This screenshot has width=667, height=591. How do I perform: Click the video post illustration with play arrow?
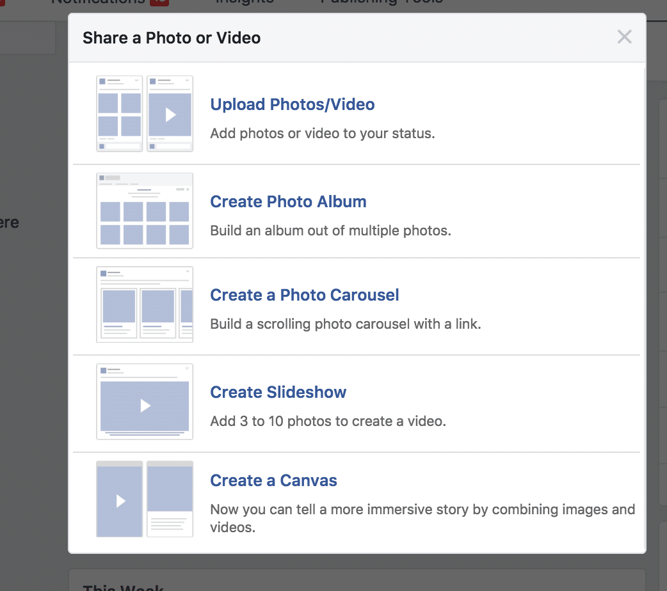tap(170, 113)
